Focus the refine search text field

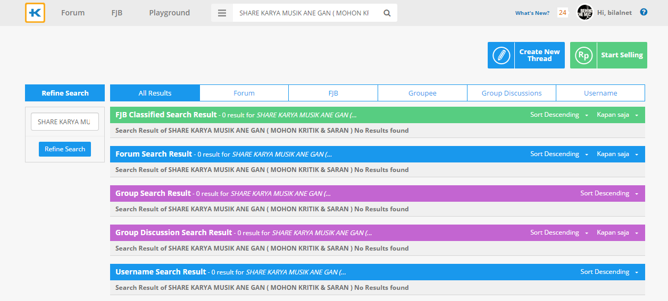[x=65, y=122]
